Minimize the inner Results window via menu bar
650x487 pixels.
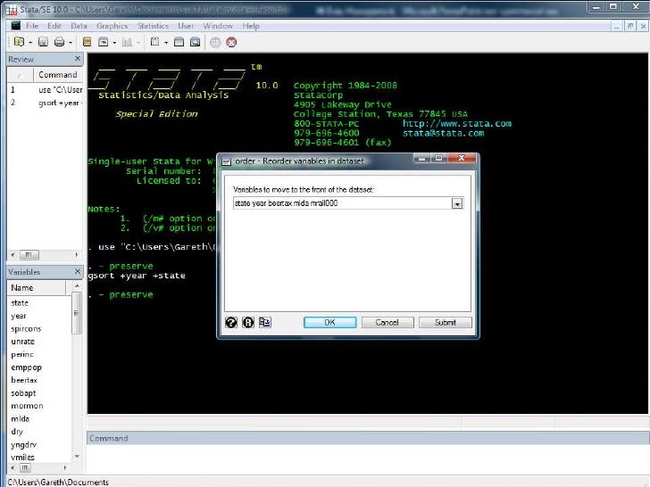[x=616, y=26]
